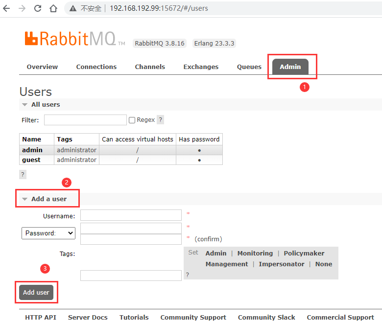The width and height of the screenshot is (382, 324).
Task: Open the Password type dropdown
Action: [48, 233]
